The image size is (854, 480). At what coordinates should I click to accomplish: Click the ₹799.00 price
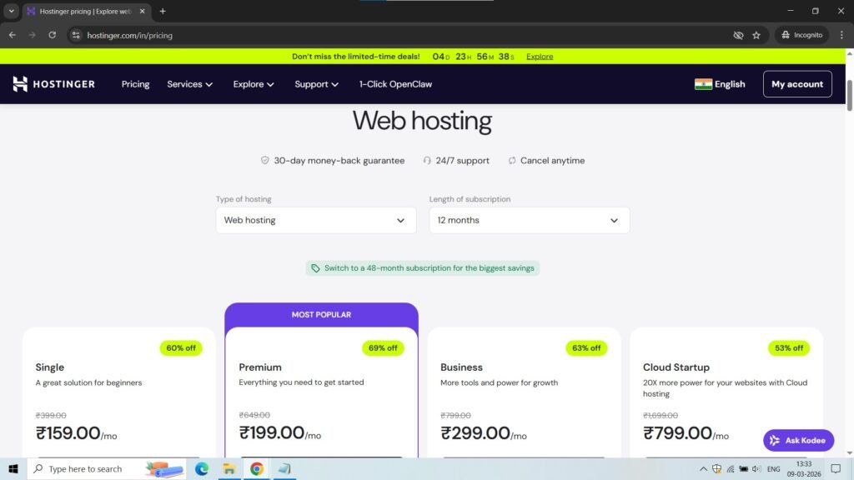677,433
